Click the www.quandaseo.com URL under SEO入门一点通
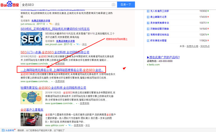The width and height of the screenshot is (216, 132). 35,64
